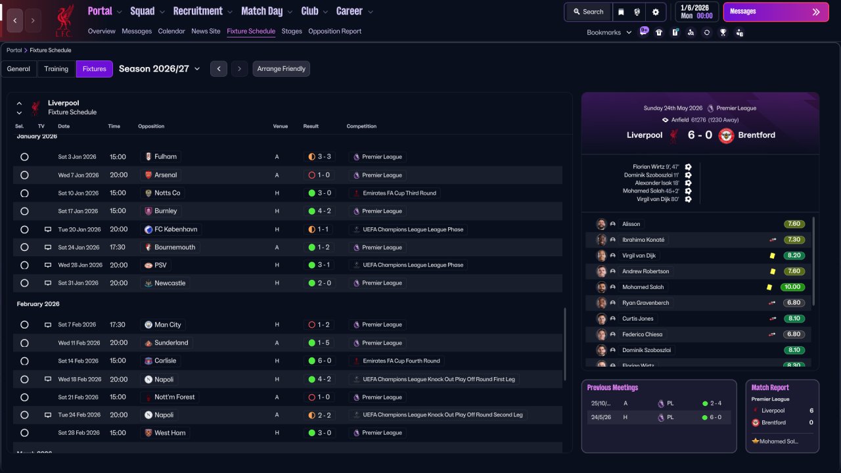Switch to the Training tab

point(57,69)
